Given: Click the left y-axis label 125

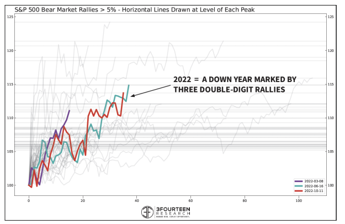Looking at the screenshot, I should click(x=9, y=17).
